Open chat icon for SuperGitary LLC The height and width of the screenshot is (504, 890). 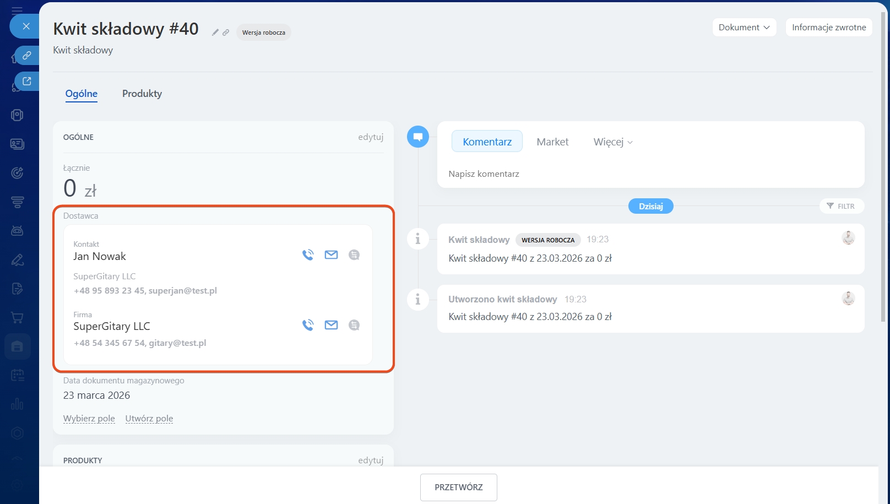coord(354,325)
